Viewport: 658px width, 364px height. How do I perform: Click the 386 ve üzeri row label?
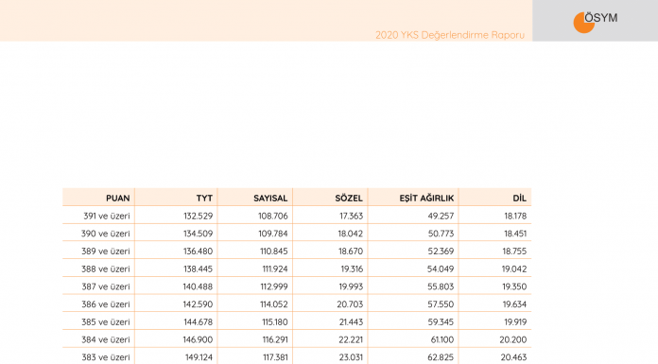[106, 303]
